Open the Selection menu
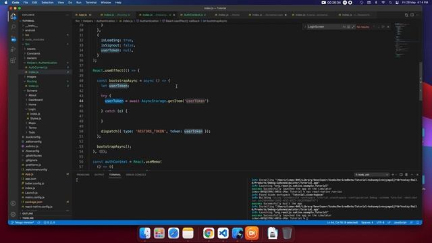 click(47, 3)
